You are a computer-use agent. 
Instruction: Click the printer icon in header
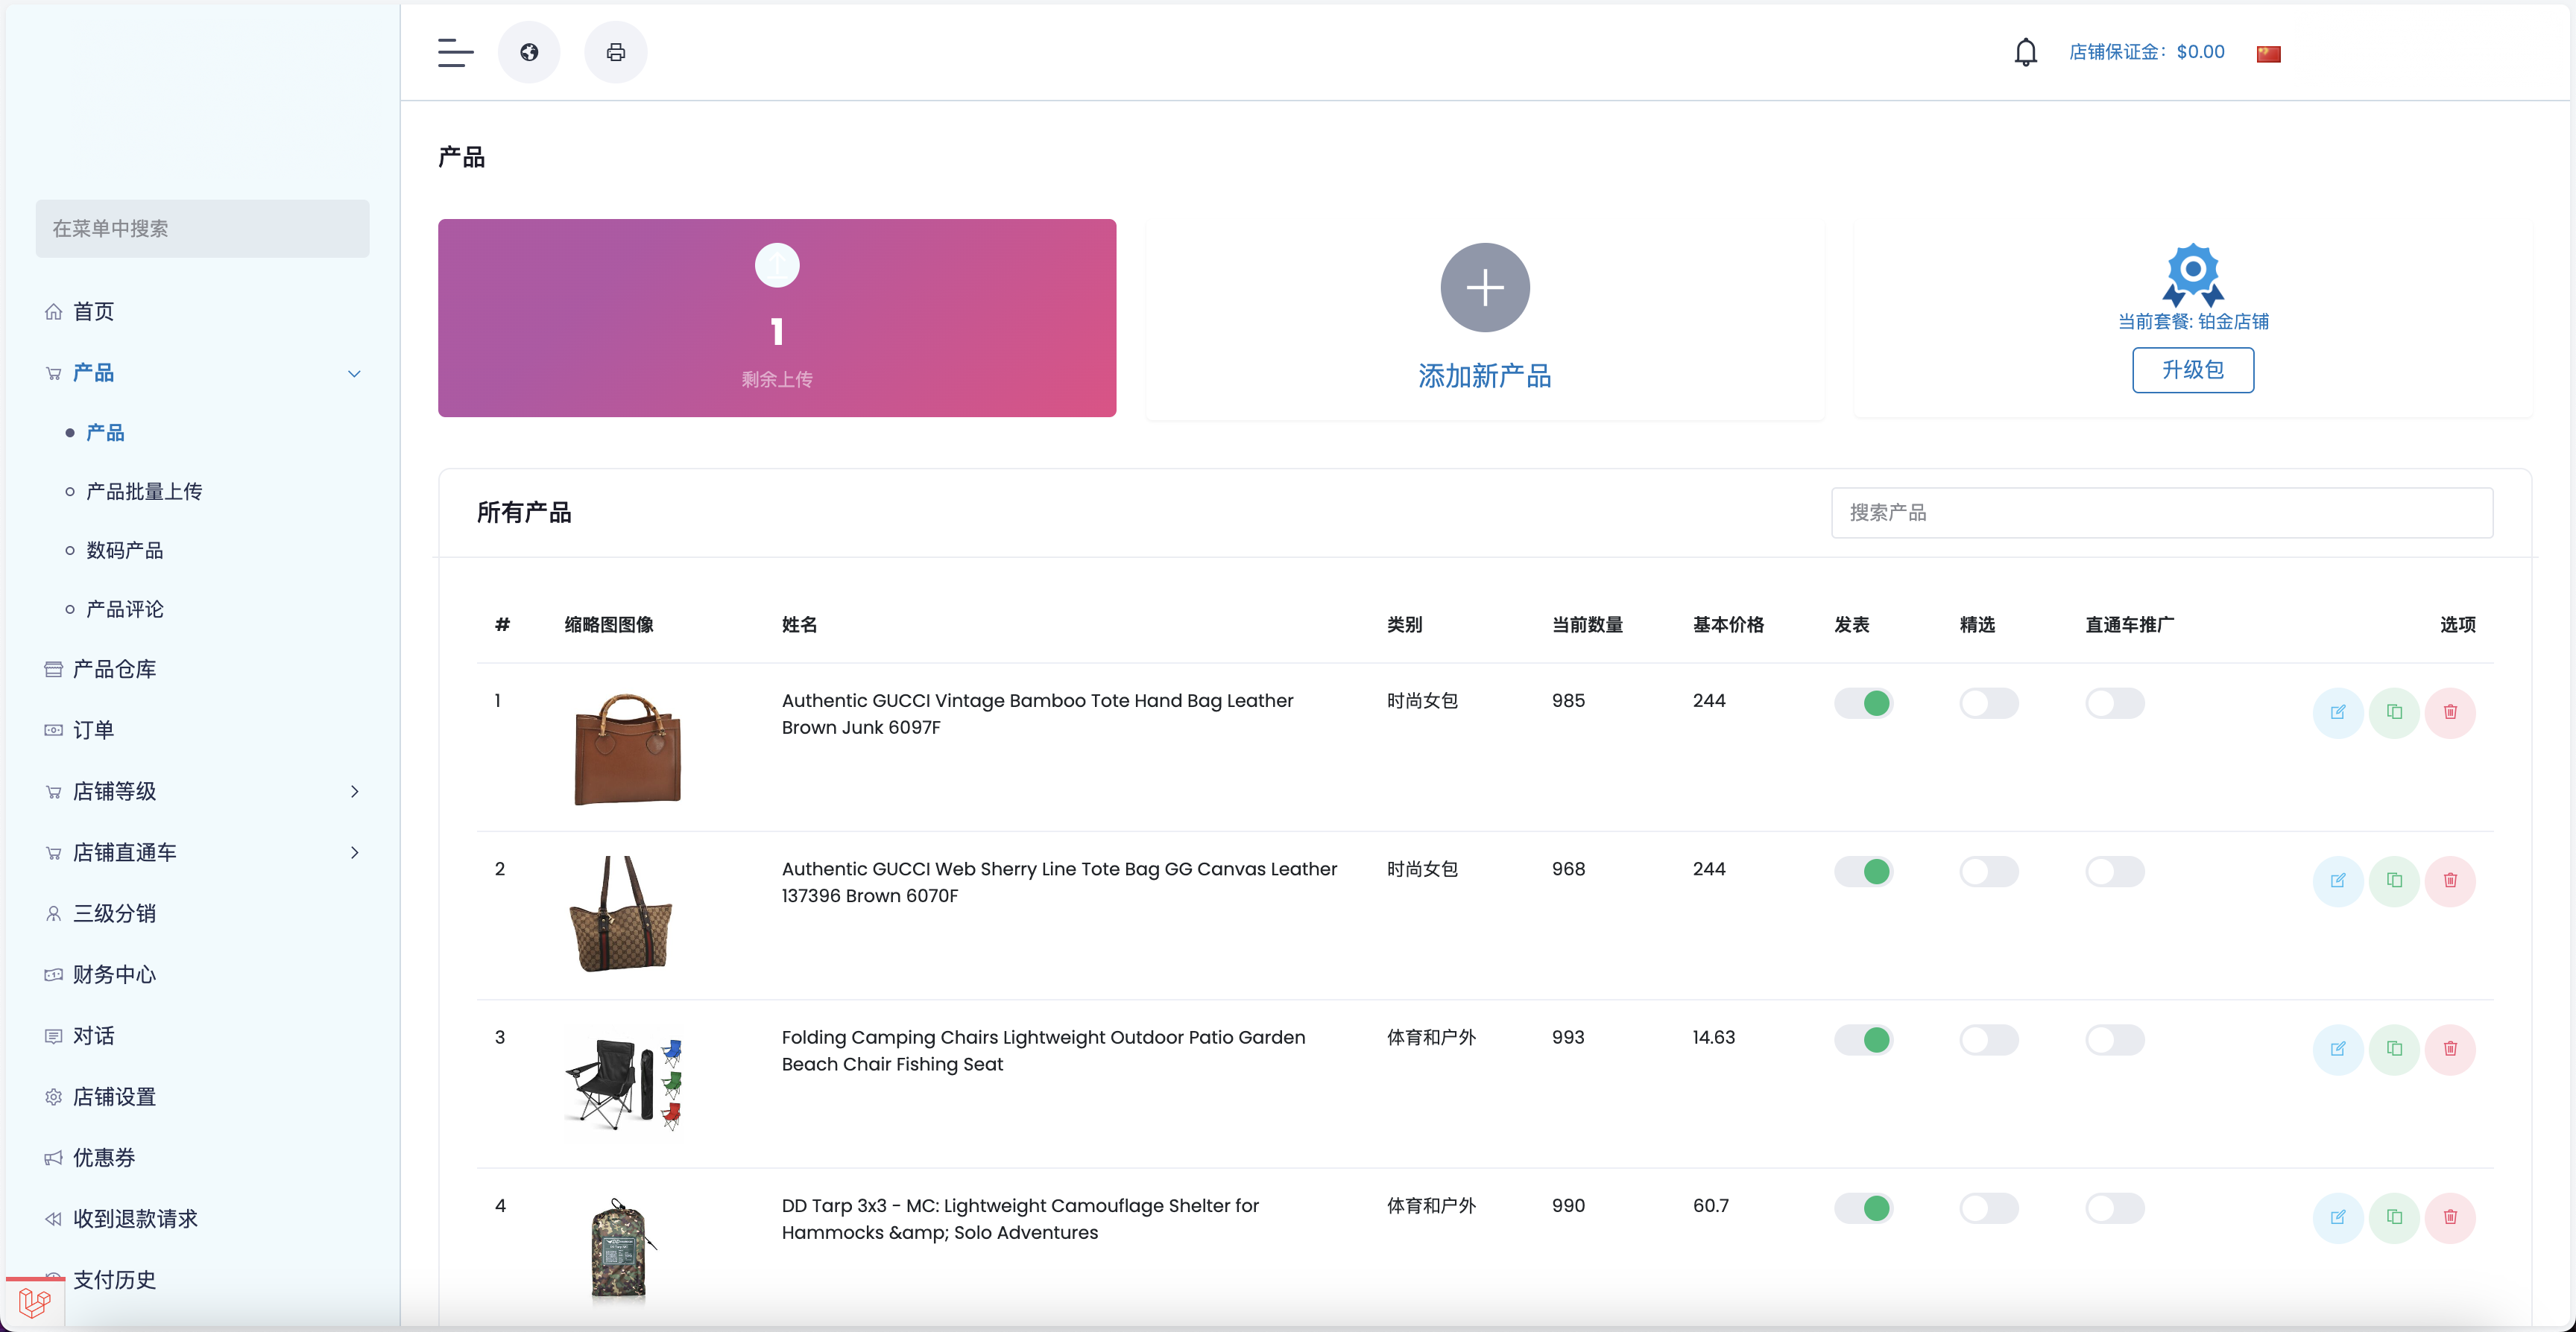point(616,52)
